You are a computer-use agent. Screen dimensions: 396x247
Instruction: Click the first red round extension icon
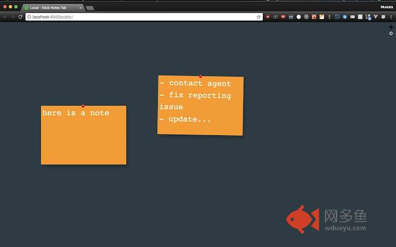click(x=268, y=17)
